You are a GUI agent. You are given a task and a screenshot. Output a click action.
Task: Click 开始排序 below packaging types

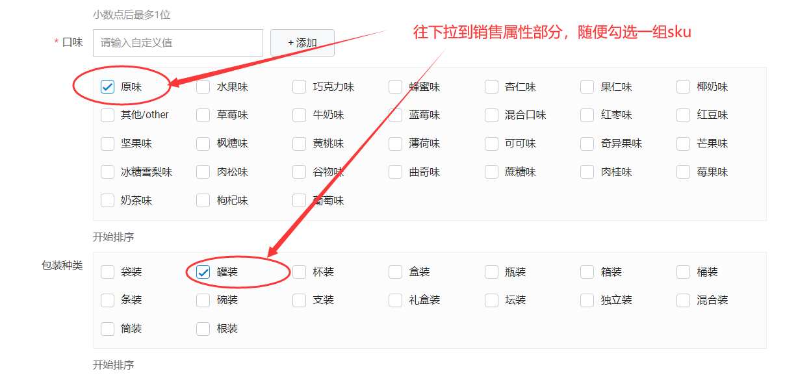coord(114,365)
